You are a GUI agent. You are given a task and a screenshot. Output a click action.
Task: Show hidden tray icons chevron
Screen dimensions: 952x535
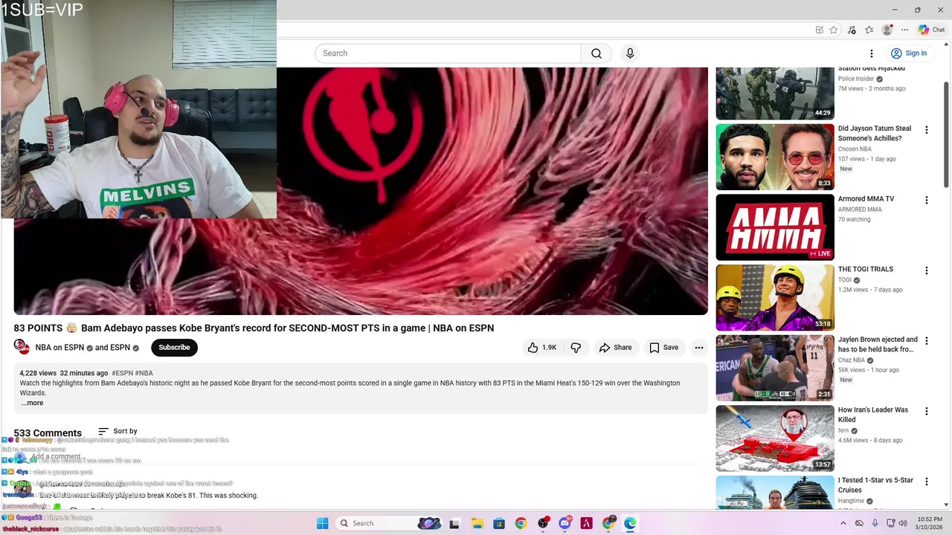(843, 523)
